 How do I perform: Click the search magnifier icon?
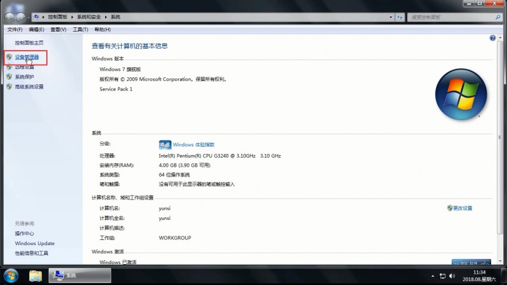coord(498,17)
